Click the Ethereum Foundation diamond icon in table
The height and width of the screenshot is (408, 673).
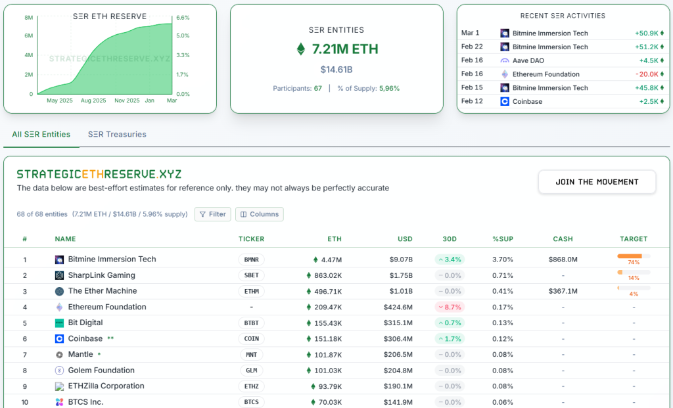point(59,307)
